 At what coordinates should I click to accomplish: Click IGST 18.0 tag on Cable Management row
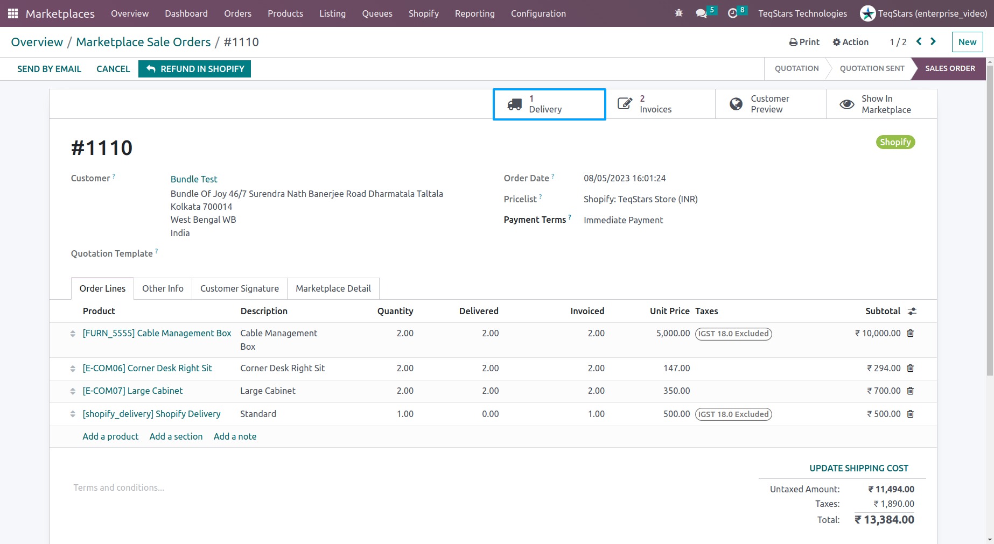click(x=733, y=334)
